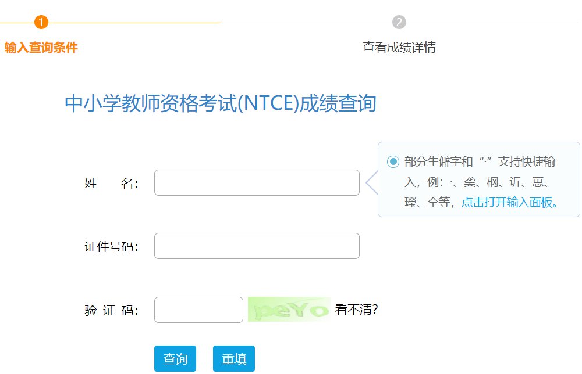Click the 看不清? link
582x374 pixels.
coord(357,310)
